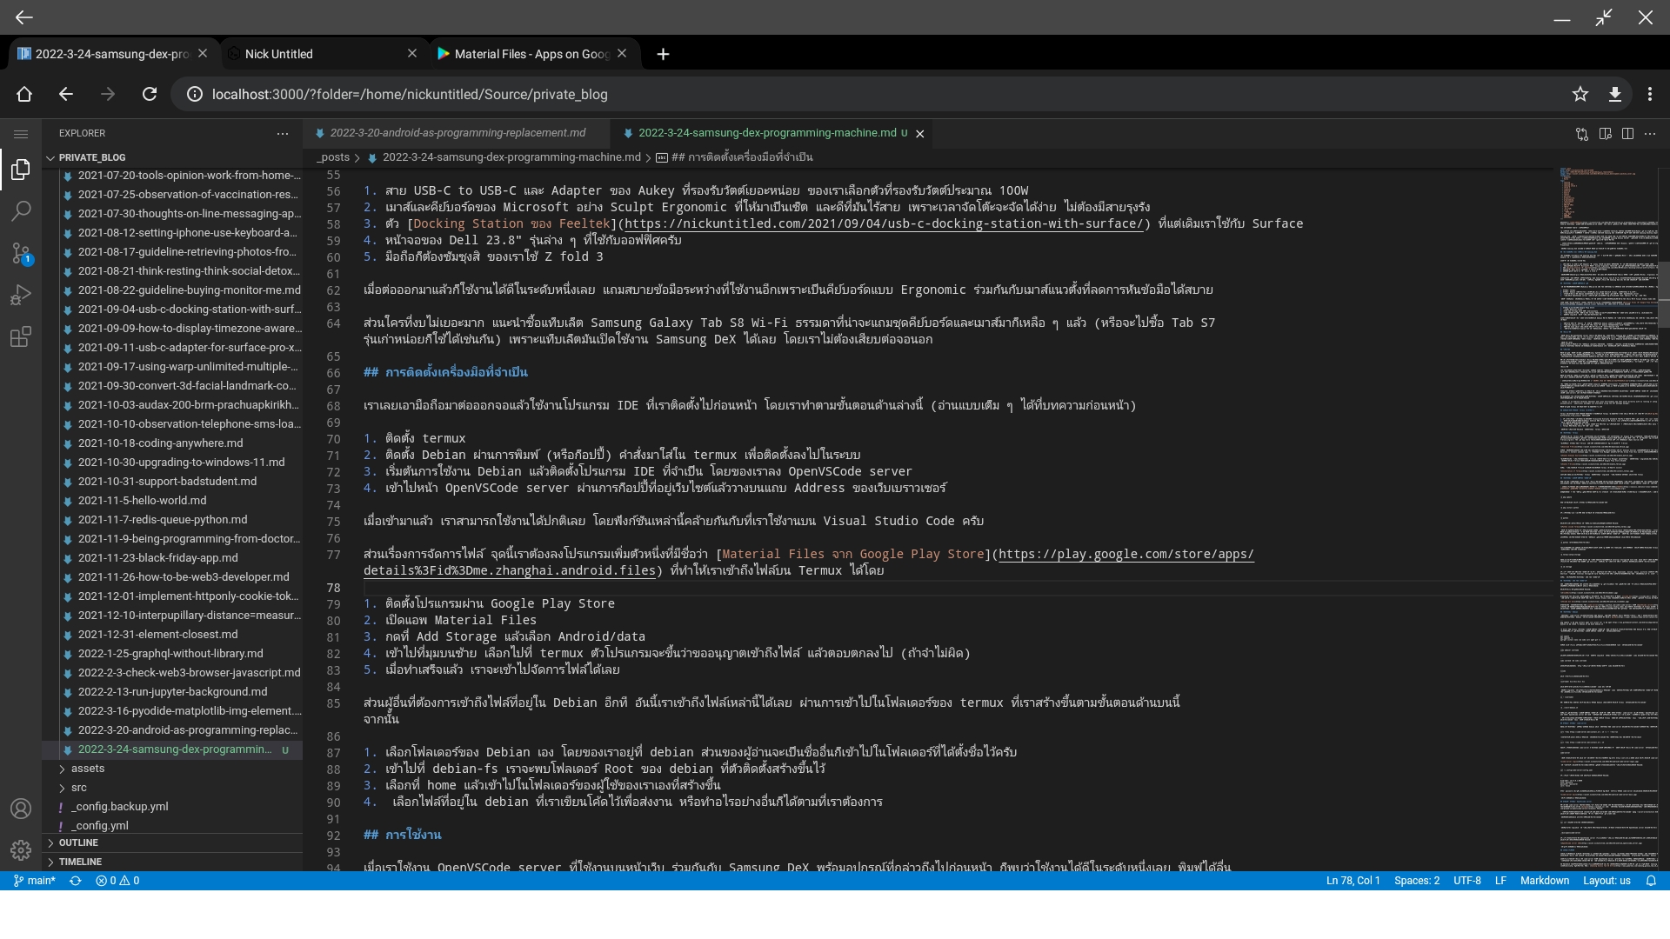
Task: Expand the assets folder
Action: pos(172,769)
